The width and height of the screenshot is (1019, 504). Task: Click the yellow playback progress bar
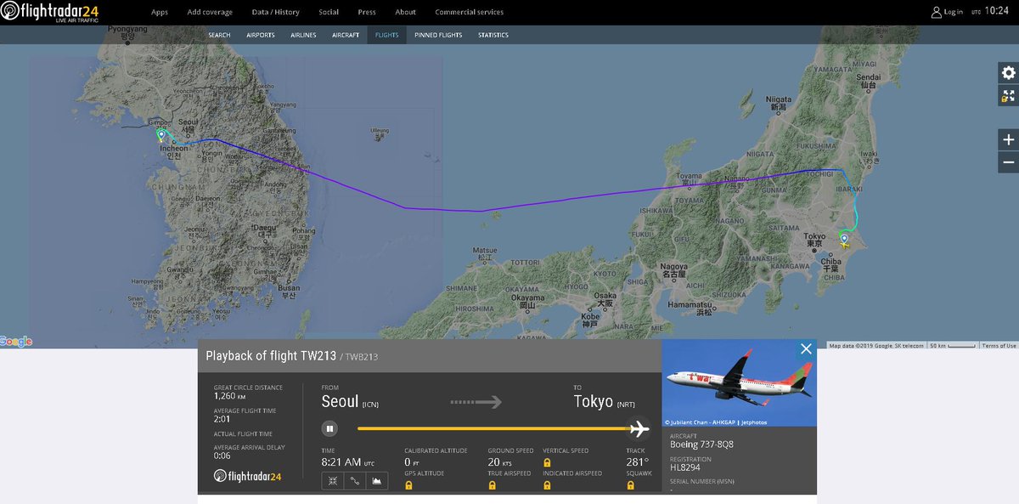pyautogui.click(x=494, y=428)
